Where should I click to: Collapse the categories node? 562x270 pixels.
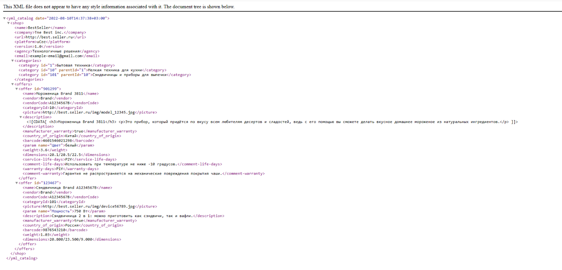pos(13,61)
